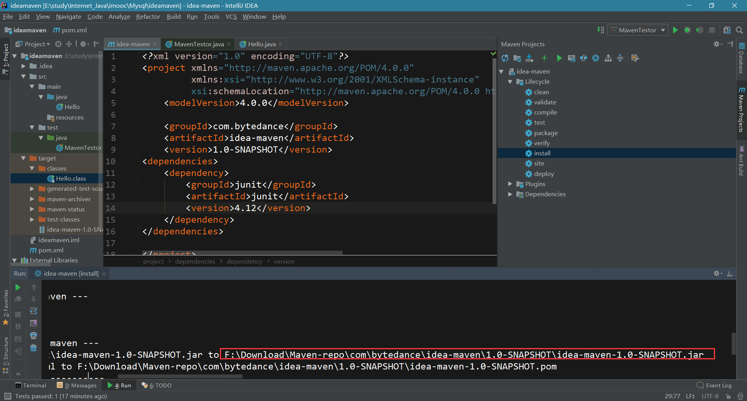The height and width of the screenshot is (401, 747).
Task: Open the Terminal tool window
Action: point(30,385)
